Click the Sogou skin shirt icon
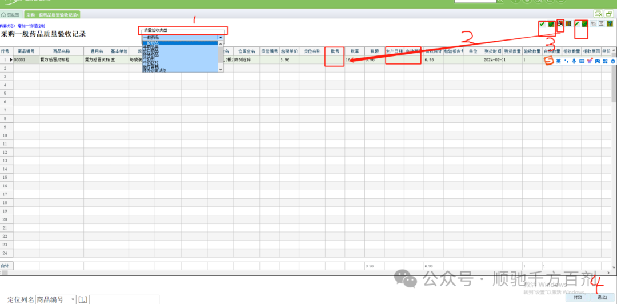617x304 pixels. pyautogui.click(x=590, y=61)
